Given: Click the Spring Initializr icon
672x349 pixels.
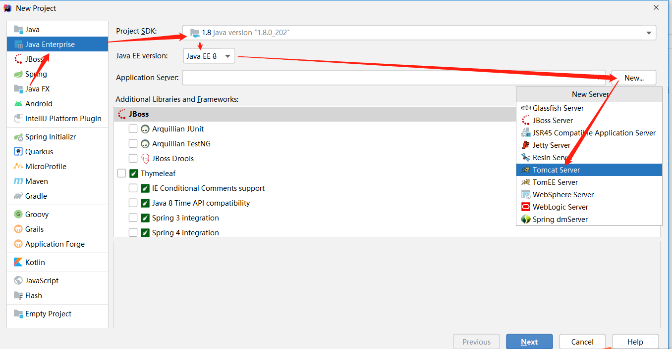Looking at the screenshot, I should coord(18,137).
